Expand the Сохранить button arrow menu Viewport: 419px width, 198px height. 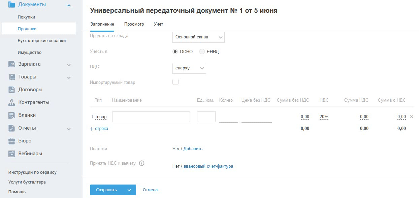coord(129,190)
